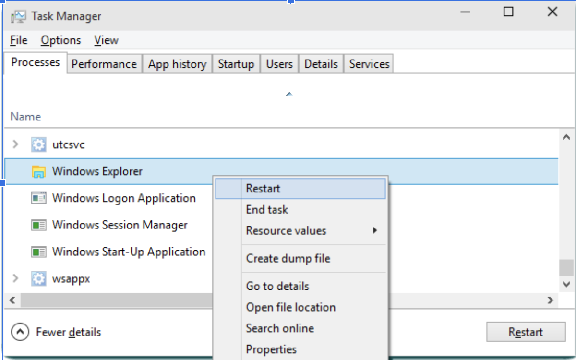
Task: Click the Windows Logon Application icon
Action: (x=38, y=198)
